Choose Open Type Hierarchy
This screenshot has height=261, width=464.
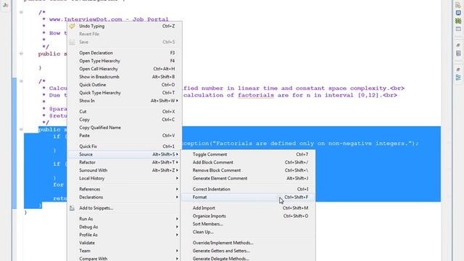[x=124, y=61]
